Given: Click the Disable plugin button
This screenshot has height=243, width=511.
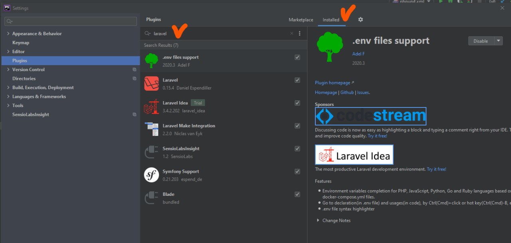Looking at the screenshot, I should coord(481,41).
